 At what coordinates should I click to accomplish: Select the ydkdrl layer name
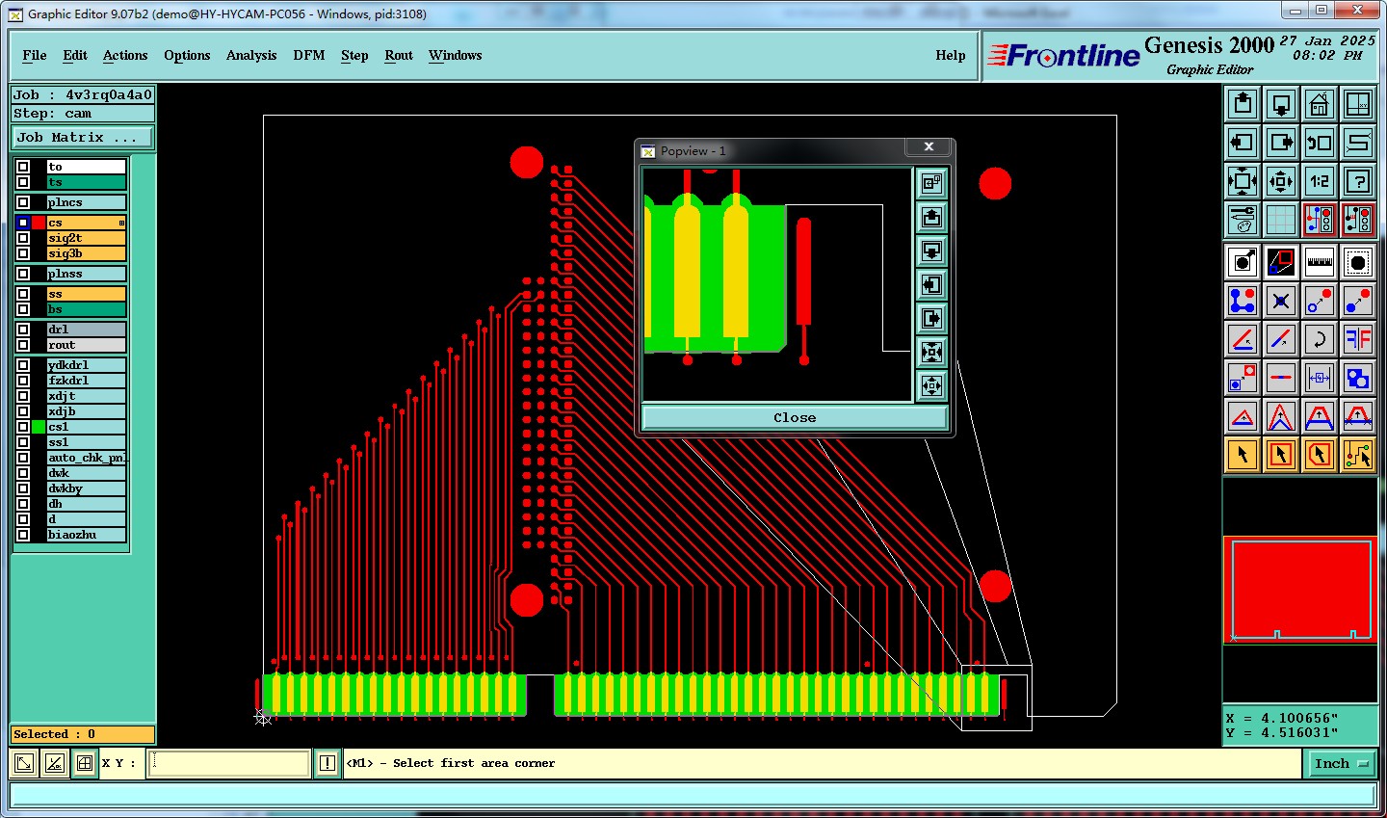click(x=87, y=365)
